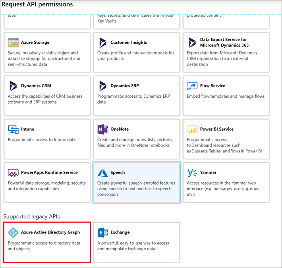Click the Dynamics ERP icon
Image resolution: width=282 pixels, height=268 pixels.
103,86
